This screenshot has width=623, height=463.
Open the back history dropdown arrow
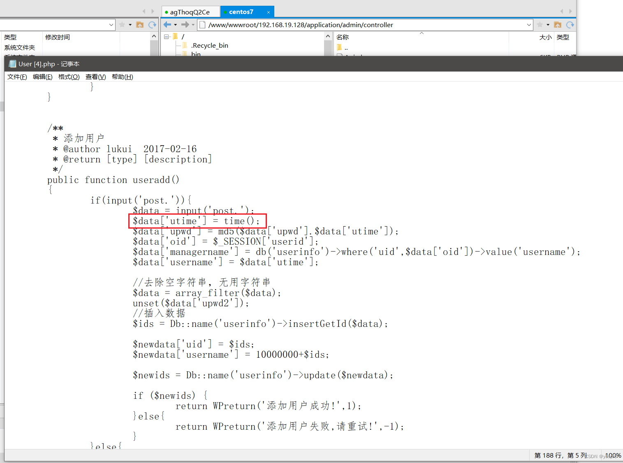pyautogui.click(x=176, y=25)
